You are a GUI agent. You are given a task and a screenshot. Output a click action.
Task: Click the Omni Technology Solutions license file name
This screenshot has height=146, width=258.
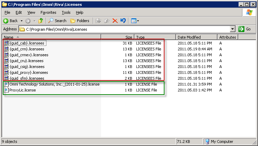[x=54, y=84]
